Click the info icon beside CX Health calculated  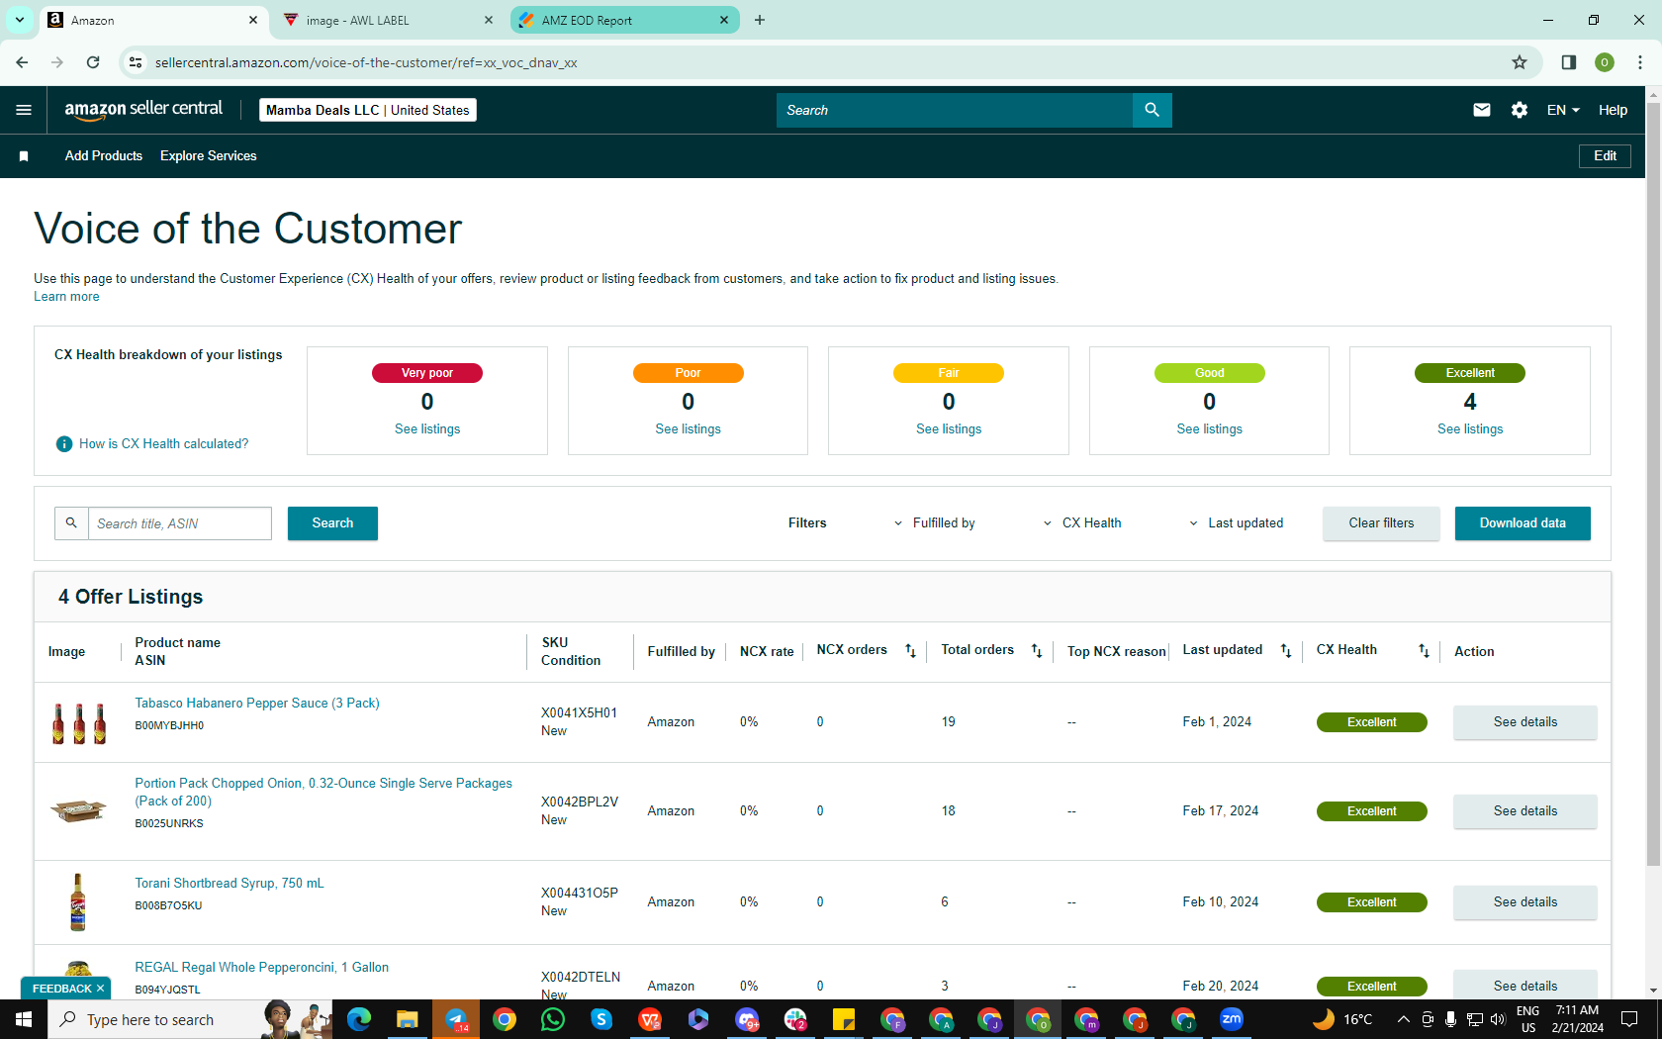64,444
